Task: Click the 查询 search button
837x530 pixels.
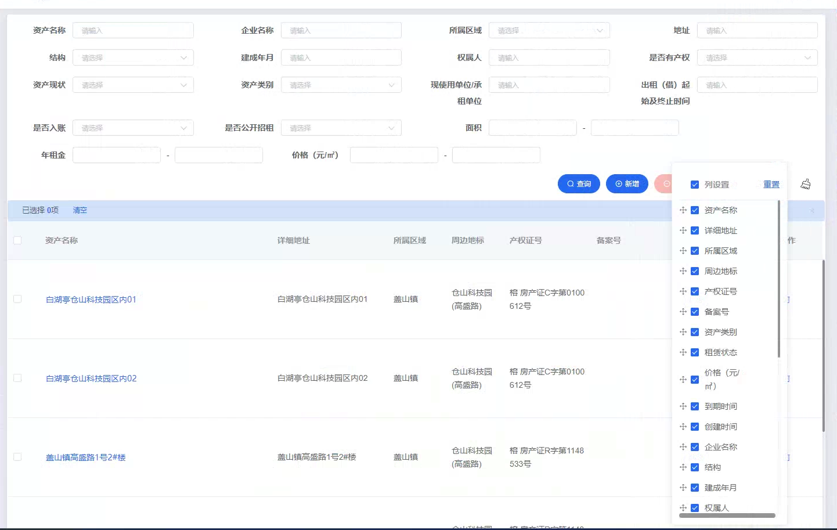Action: (579, 183)
